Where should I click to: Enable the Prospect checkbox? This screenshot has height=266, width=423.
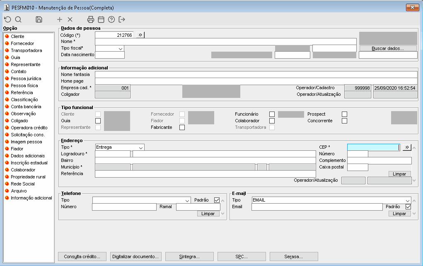(x=345, y=114)
